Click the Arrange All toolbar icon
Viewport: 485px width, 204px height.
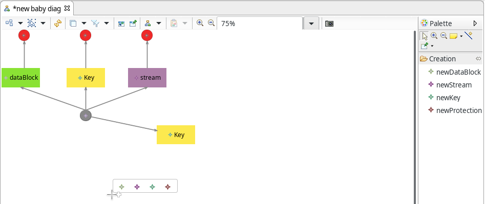(x=9, y=23)
